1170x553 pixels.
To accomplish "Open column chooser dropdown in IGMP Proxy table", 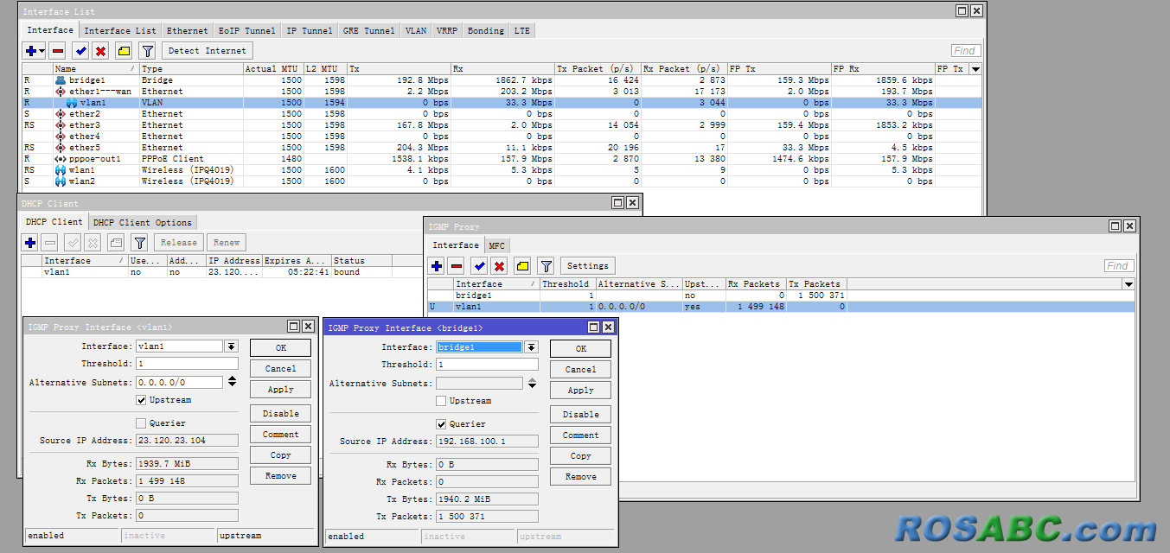I will tap(1128, 284).
